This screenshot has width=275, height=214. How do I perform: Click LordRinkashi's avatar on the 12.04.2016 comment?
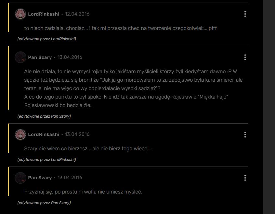[x=20, y=14]
